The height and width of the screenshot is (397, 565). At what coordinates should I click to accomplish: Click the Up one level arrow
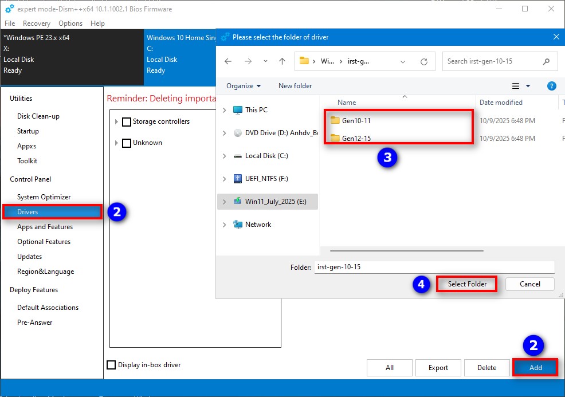coord(282,61)
